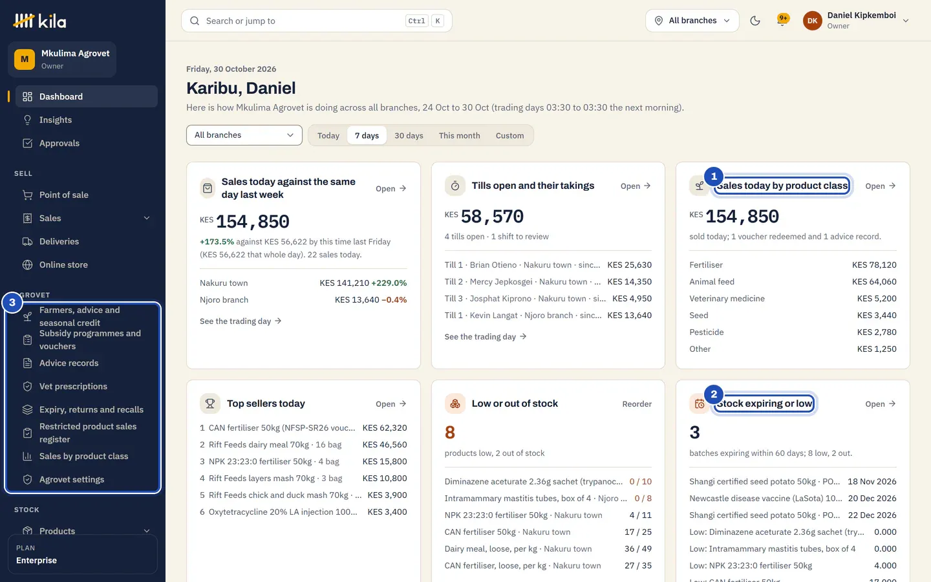Image resolution: width=931 pixels, height=582 pixels.
Task: Open the notifications bell
Action: [x=783, y=20]
